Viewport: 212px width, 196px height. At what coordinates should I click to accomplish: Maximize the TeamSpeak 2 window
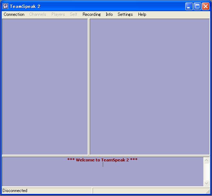pyautogui.click(x=197, y=6)
